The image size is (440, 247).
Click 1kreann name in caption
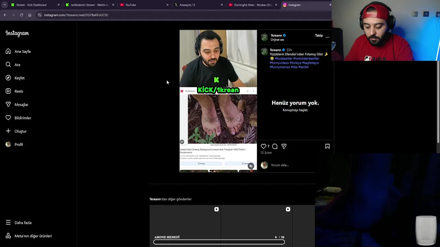[x=275, y=50]
